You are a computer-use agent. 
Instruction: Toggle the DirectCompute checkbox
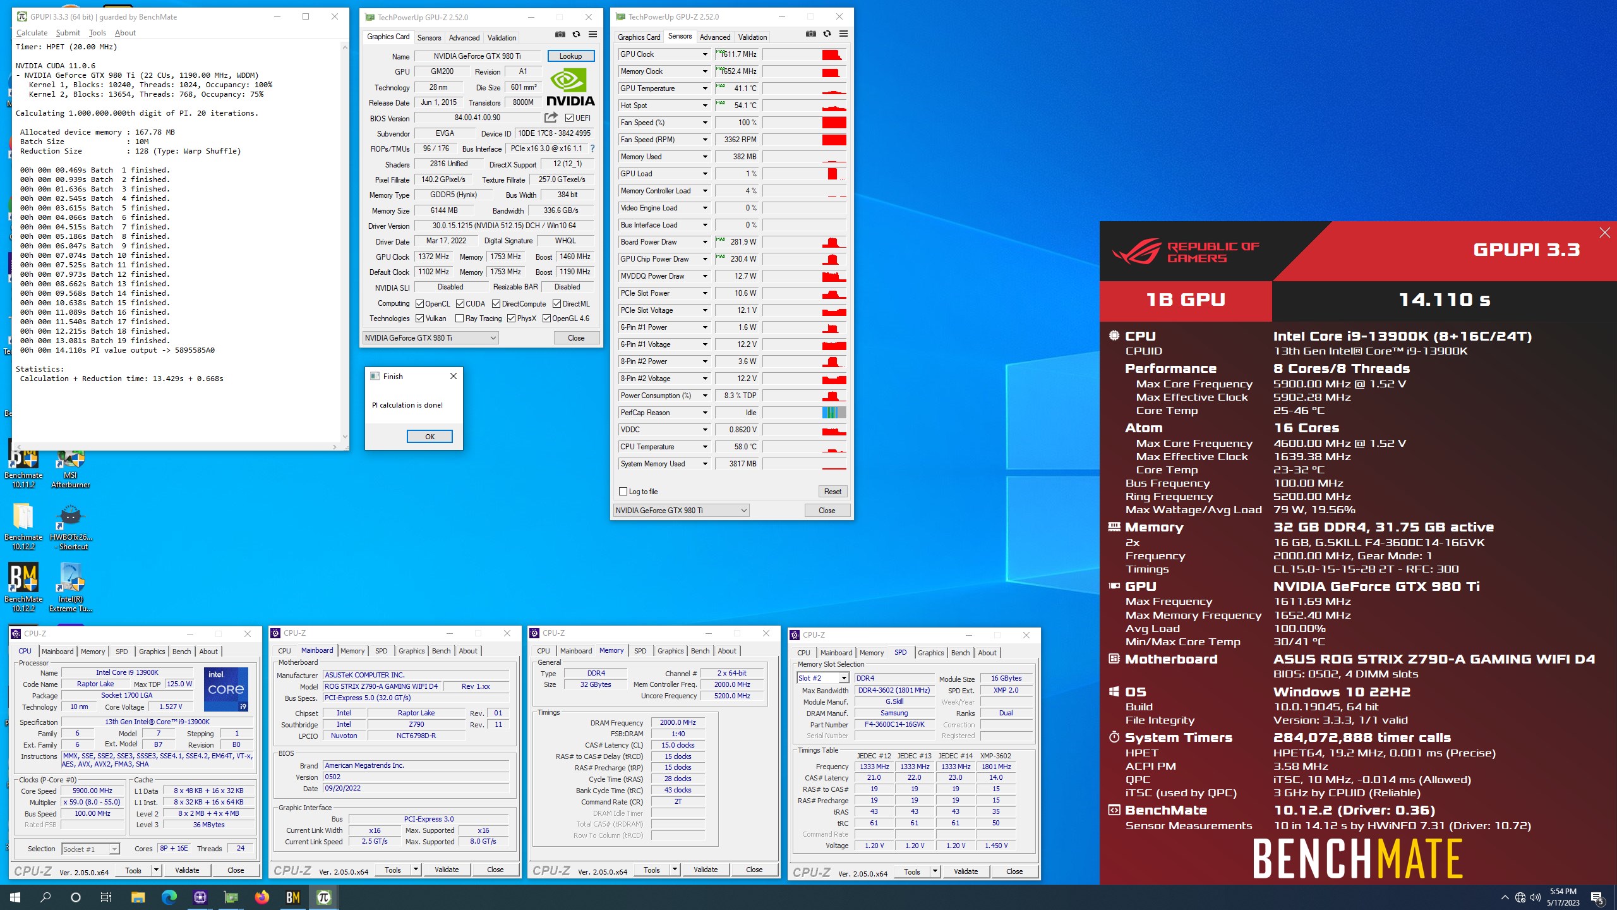pyautogui.click(x=496, y=304)
